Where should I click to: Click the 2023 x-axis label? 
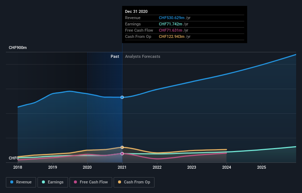click(192, 167)
